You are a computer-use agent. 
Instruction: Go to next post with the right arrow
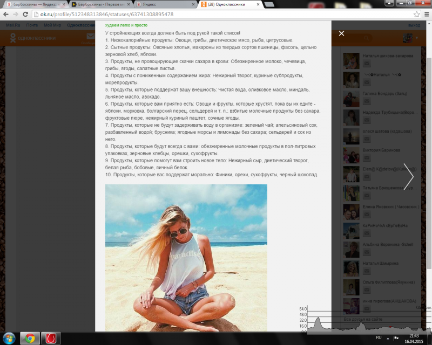(409, 177)
